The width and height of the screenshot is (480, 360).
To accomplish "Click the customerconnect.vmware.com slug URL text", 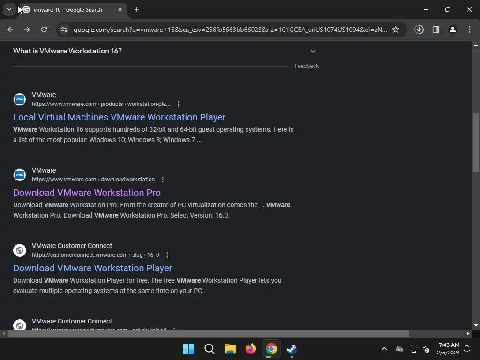I will point(96,255).
